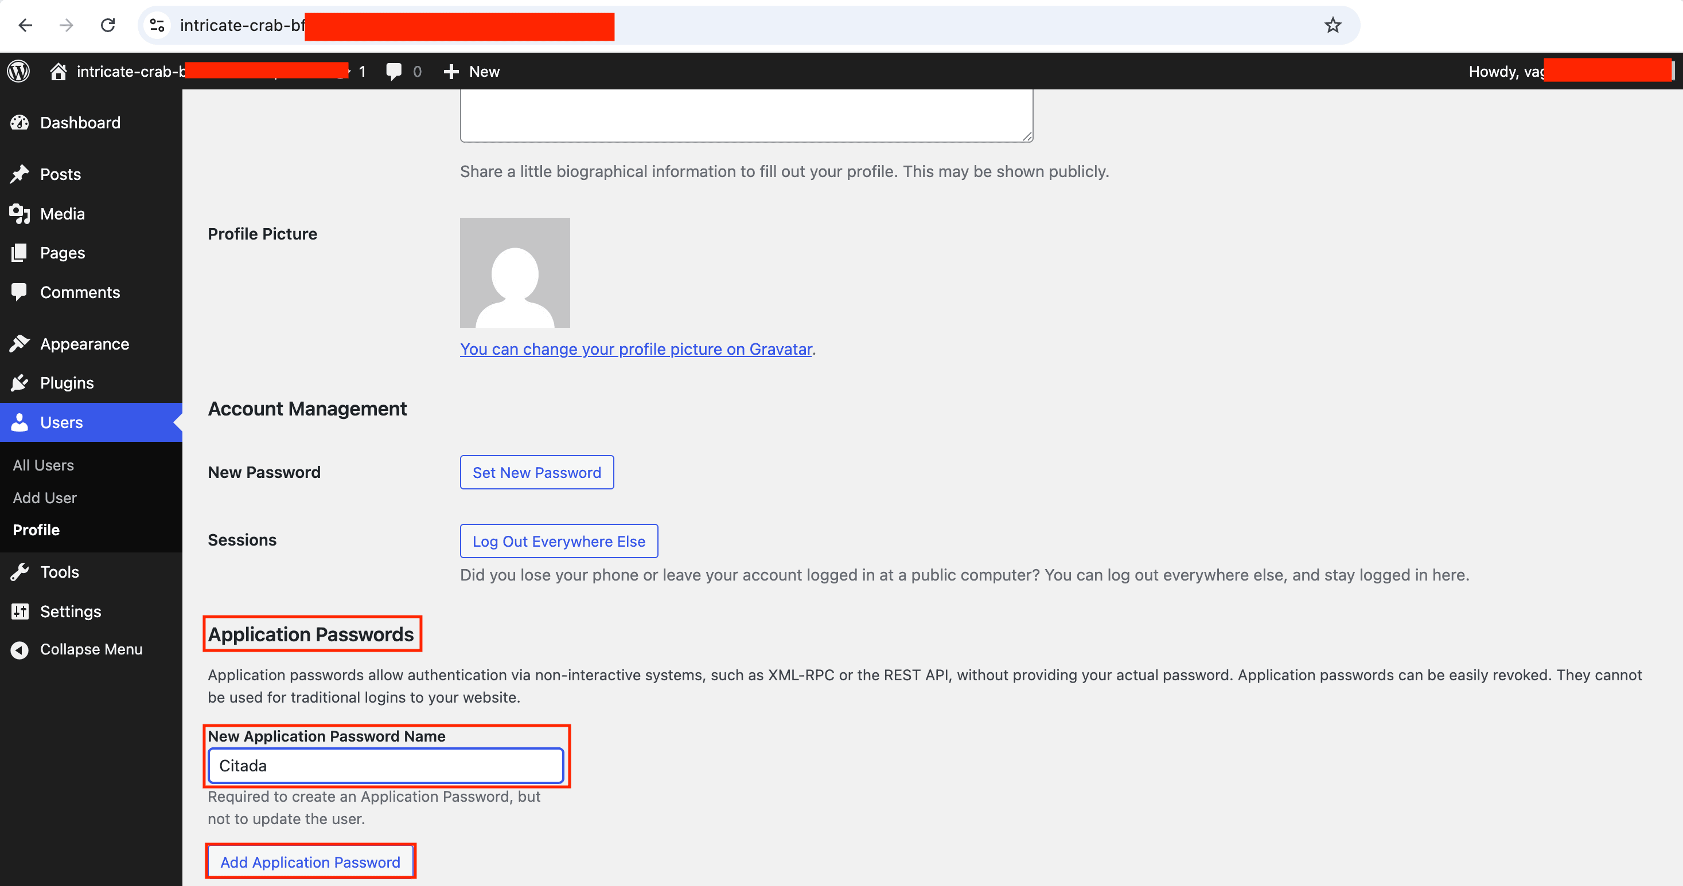This screenshot has height=886, width=1683.
Task: Click Add Application Password button
Action: click(x=310, y=862)
